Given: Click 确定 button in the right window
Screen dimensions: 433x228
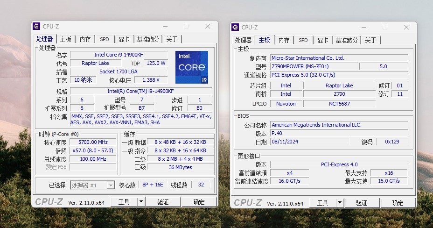Looking at the screenshot, I should (x=398, y=203).
